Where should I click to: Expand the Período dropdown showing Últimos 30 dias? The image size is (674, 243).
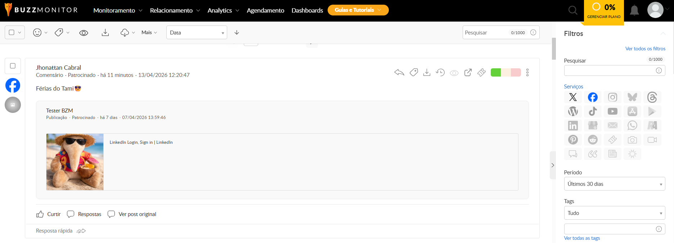pyautogui.click(x=614, y=184)
